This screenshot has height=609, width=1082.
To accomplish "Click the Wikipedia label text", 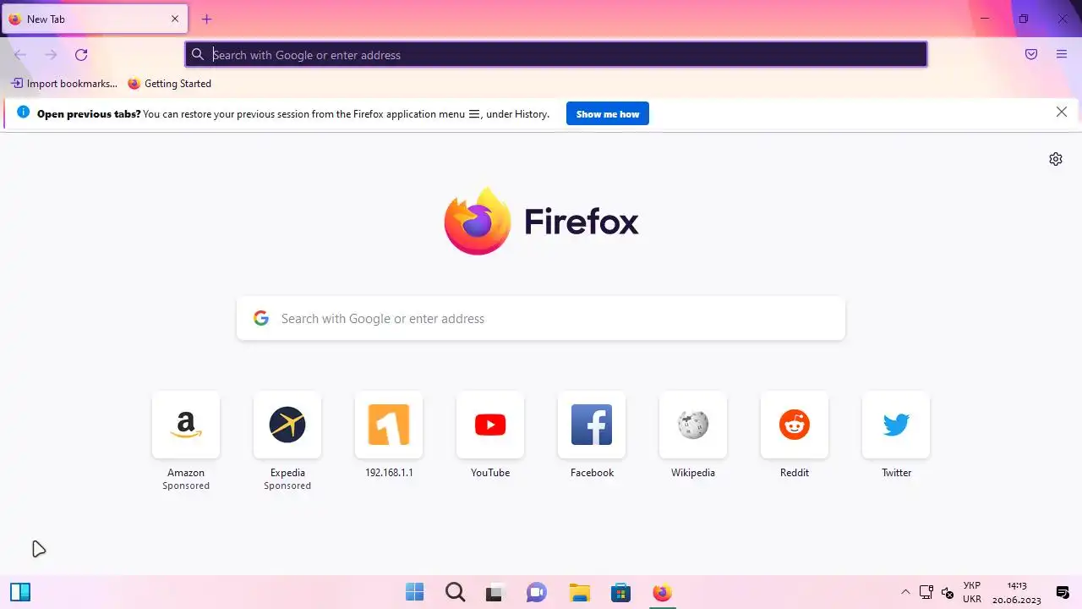I will (693, 473).
